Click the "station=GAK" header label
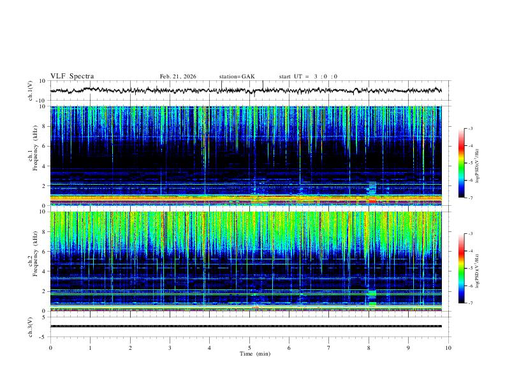 click(x=237, y=76)
